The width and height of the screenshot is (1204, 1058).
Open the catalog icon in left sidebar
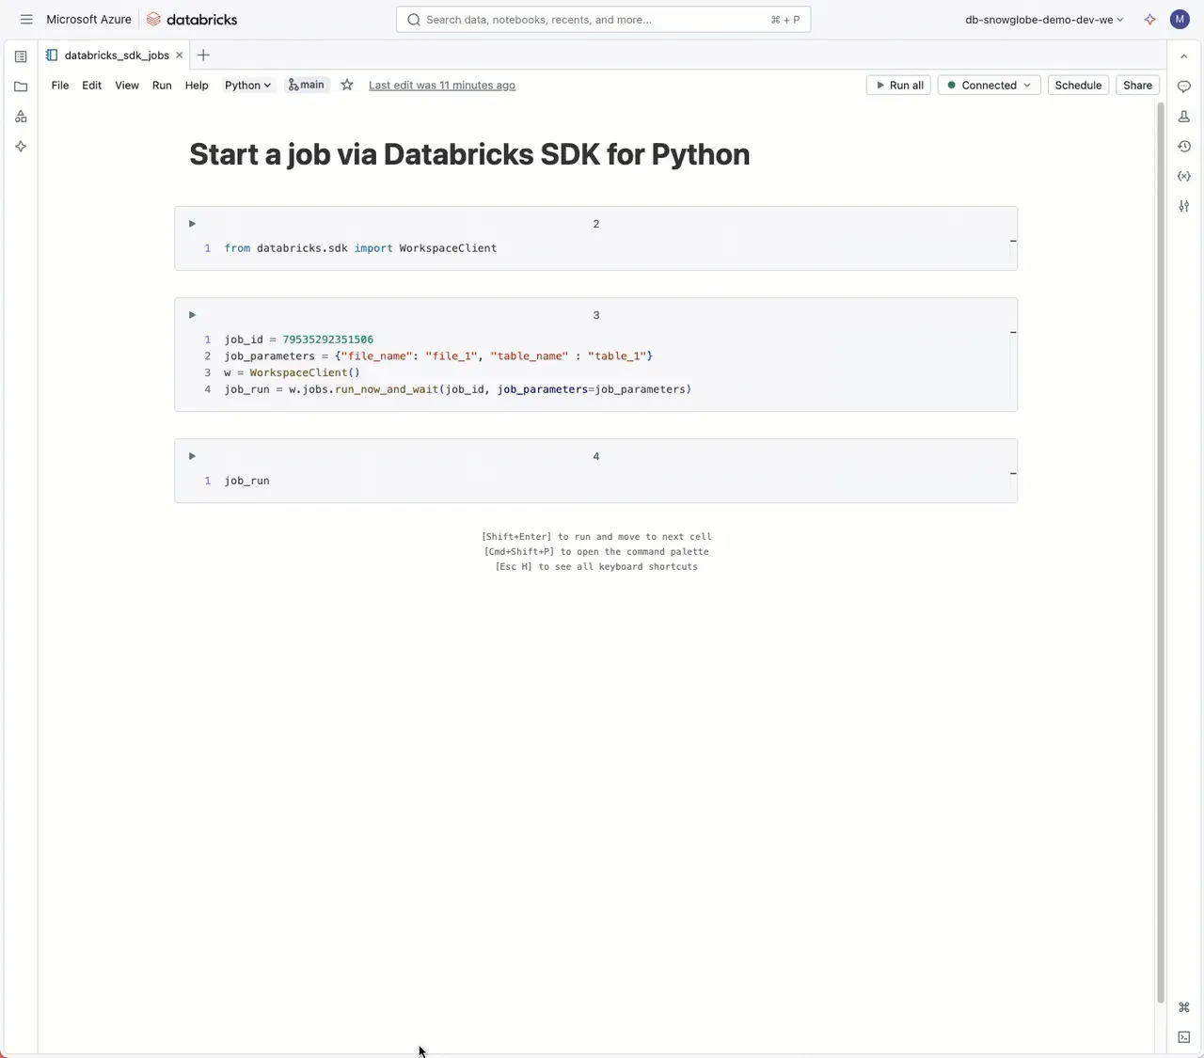(21, 117)
